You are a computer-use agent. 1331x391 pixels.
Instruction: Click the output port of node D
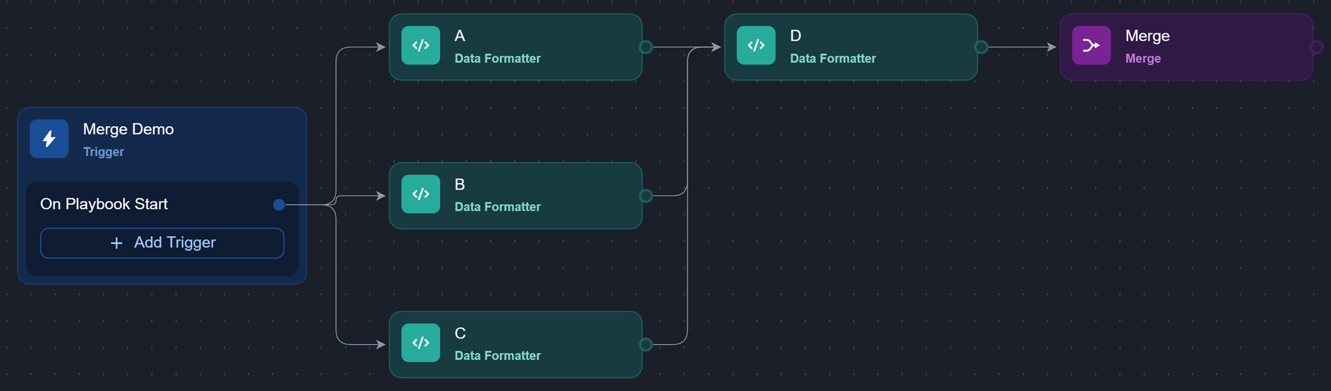tap(981, 47)
